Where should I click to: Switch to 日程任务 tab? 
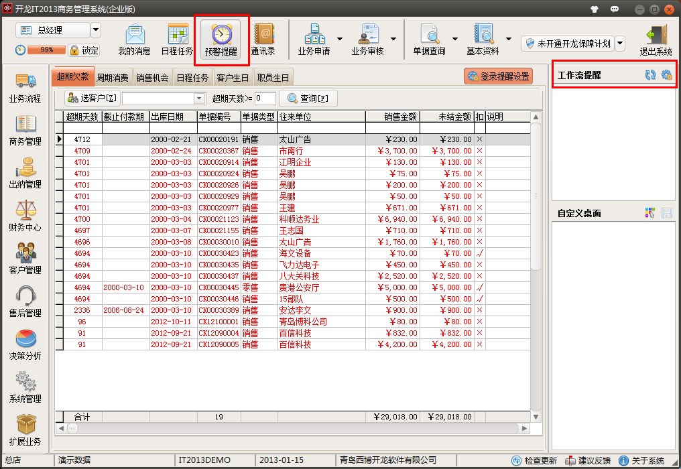(x=193, y=78)
